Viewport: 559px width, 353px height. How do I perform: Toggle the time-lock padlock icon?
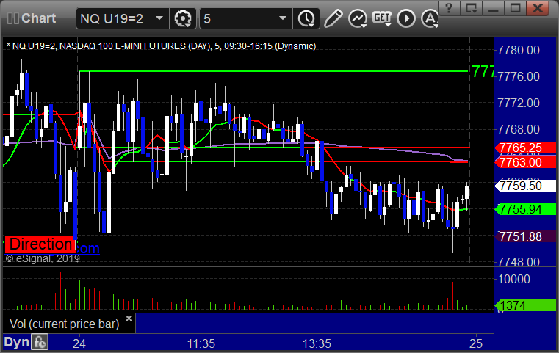(40, 342)
